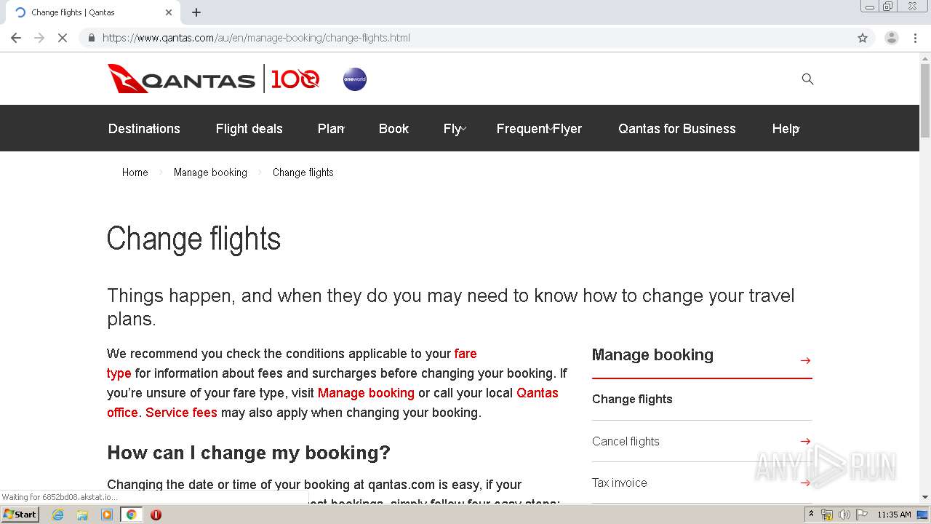Open the Book menu
Screen dimensions: 931x524
393,129
